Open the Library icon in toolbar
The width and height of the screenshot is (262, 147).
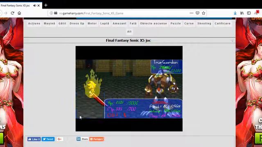[x=242, y=13]
